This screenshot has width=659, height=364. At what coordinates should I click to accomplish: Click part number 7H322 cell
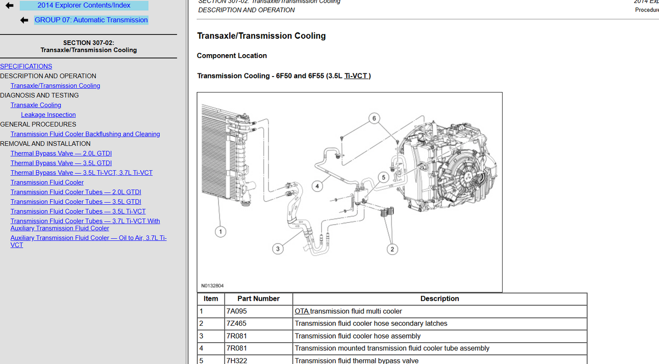click(x=258, y=360)
